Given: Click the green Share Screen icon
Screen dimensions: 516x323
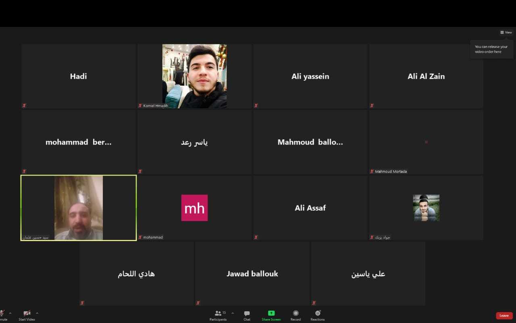Looking at the screenshot, I should pyautogui.click(x=271, y=313).
